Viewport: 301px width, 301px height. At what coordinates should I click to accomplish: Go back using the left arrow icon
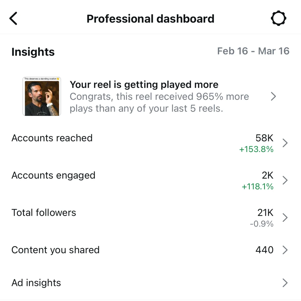coord(13,18)
